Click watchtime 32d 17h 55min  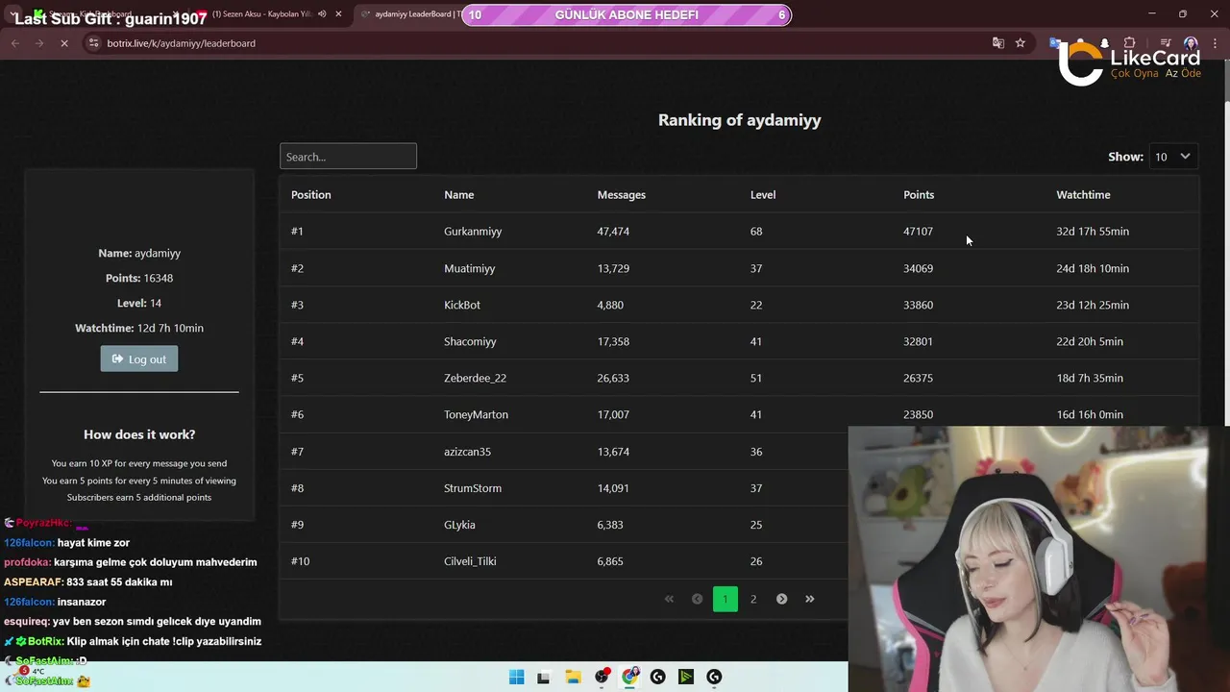(1093, 232)
